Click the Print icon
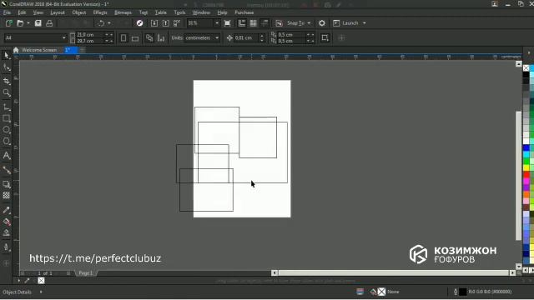The image size is (534, 300). [49, 23]
